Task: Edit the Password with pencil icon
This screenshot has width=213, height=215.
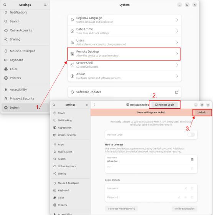Action: click(x=179, y=197)
